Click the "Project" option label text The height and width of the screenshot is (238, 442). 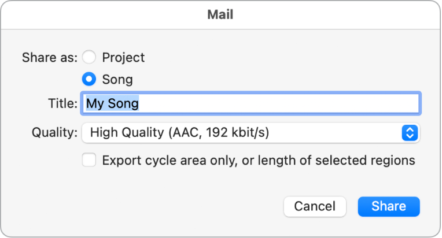point(123,58)
